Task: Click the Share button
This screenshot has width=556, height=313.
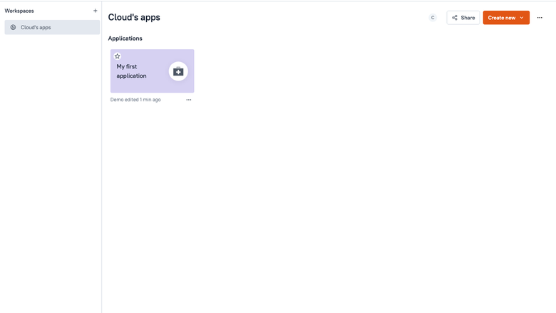Action: coord(463,17)
